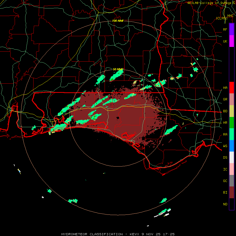Pick the light green RA swatch
Image resolution: width=236 pixels, height=236 pixels.
coord(232,134)
